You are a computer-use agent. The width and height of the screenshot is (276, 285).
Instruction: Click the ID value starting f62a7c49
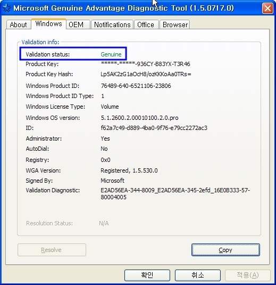click(x=154, y=128)
